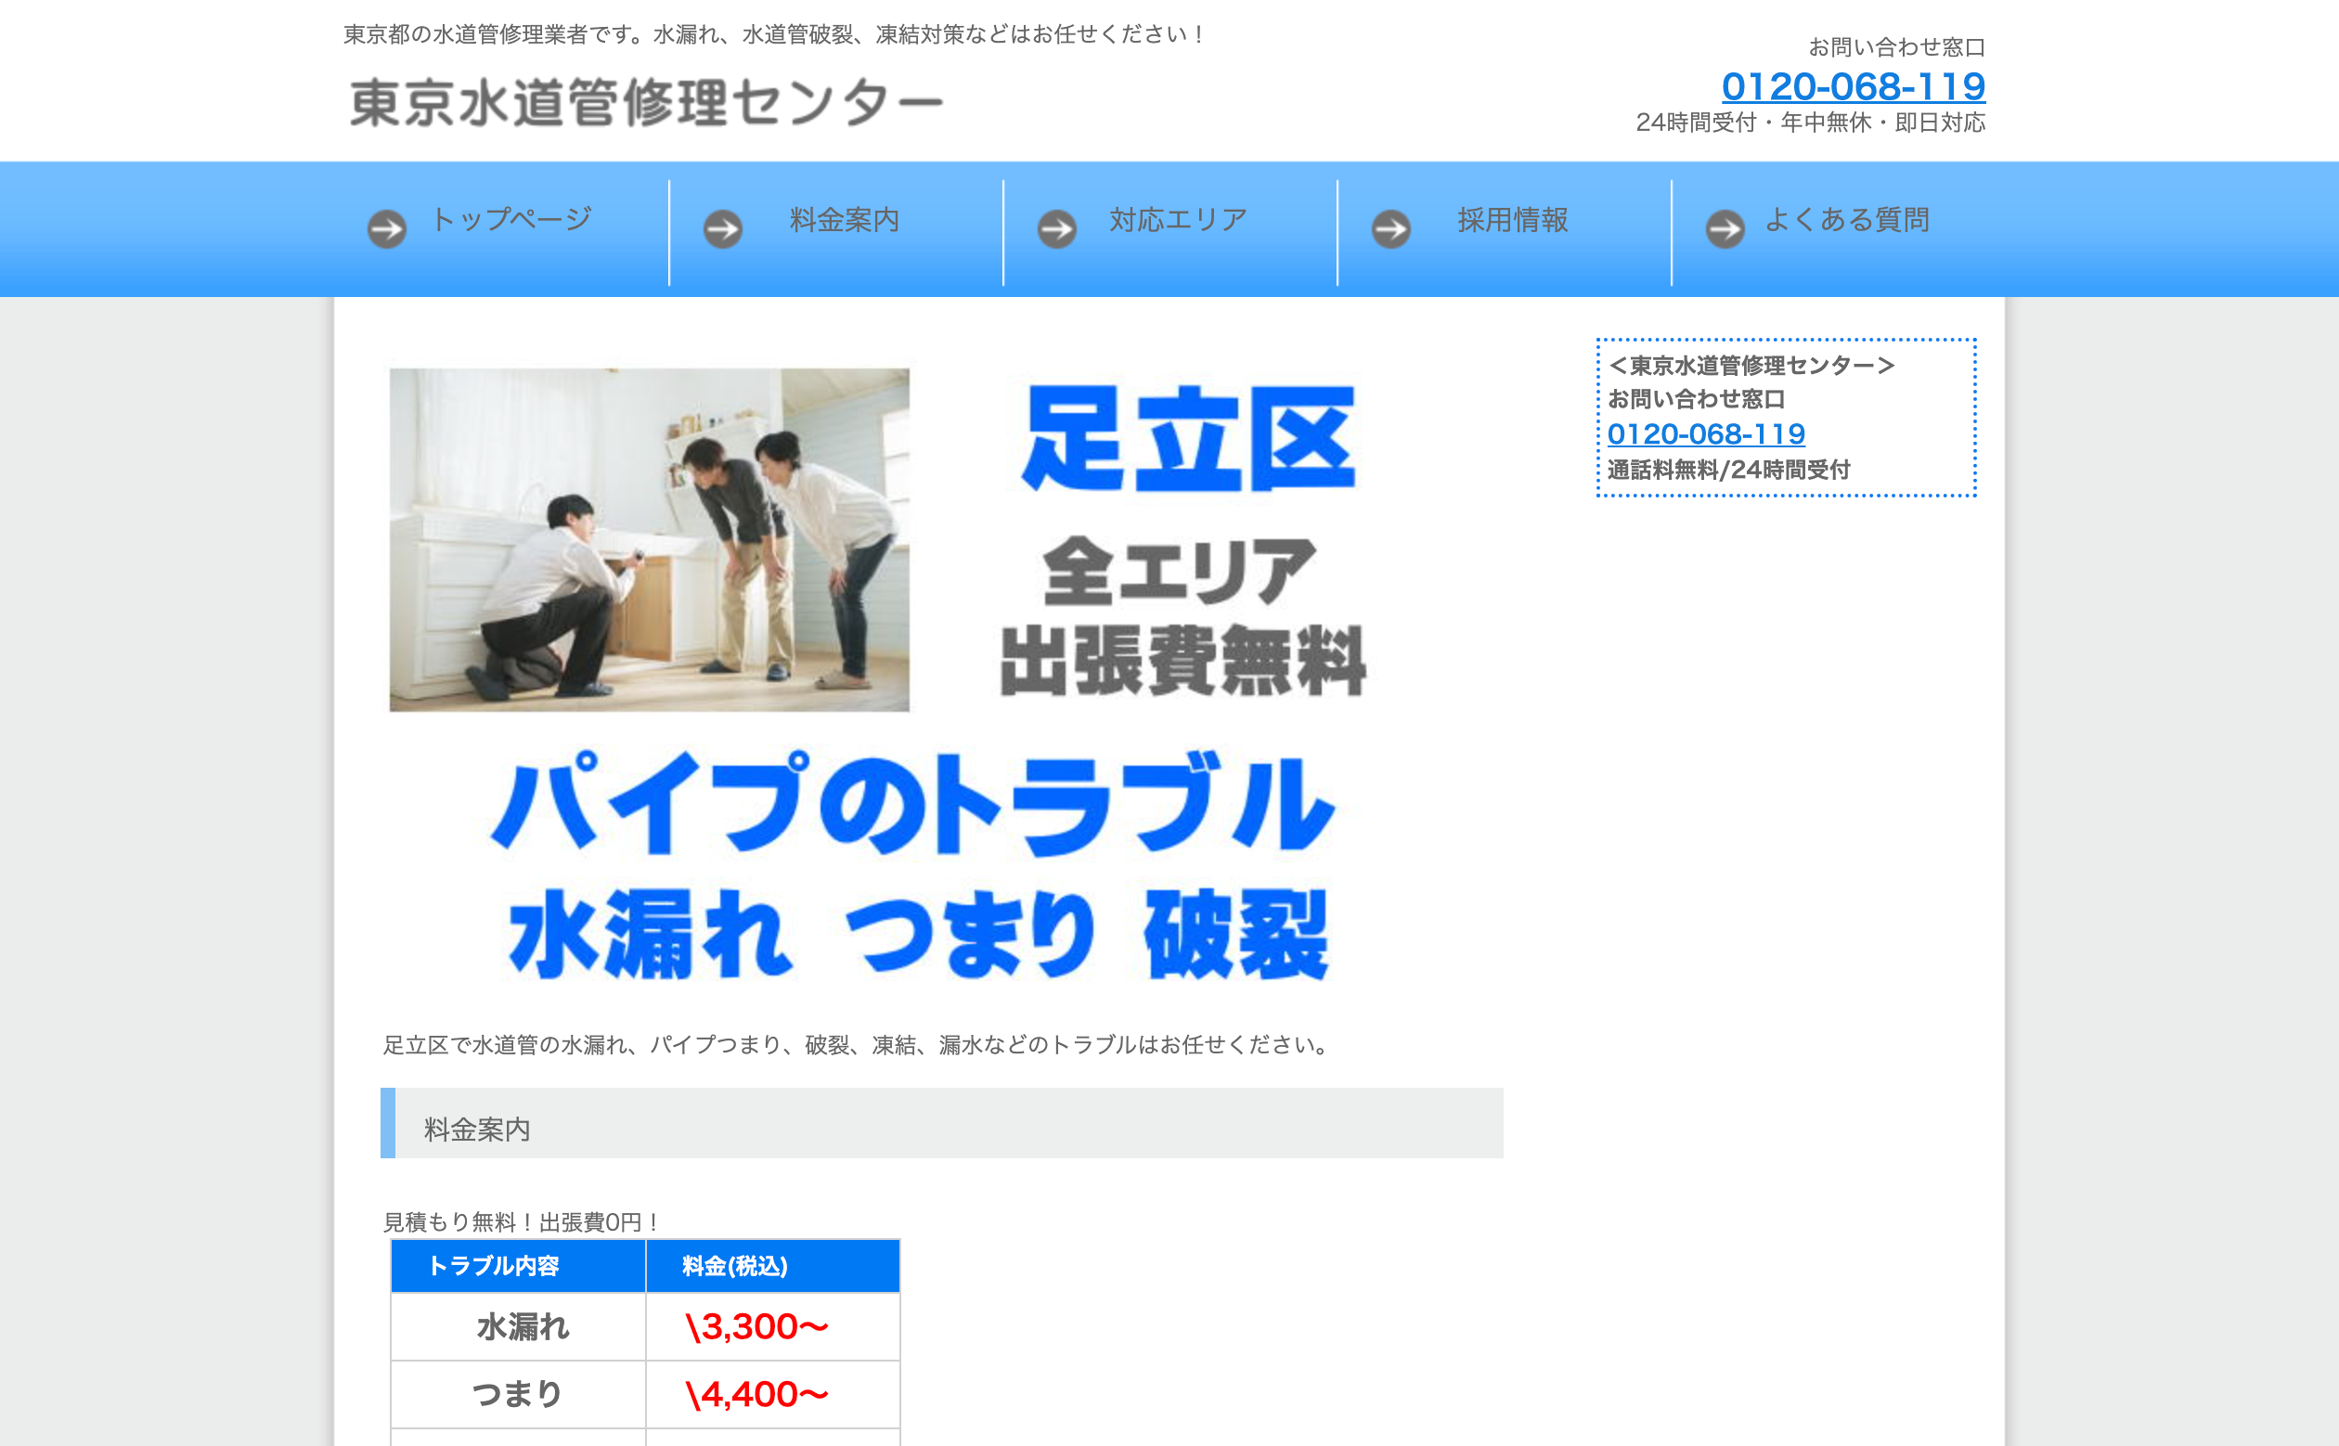2339x1446 pixels.
Task: Click the 水漏れ table cell
Action: 518,1327
